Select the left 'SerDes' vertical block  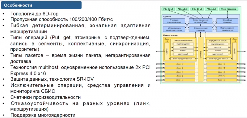[167, 51]
